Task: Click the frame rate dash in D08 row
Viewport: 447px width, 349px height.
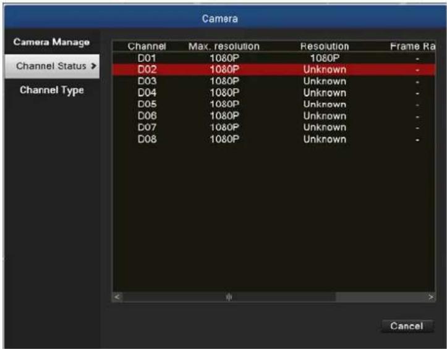Action: click(x=417, y=140)
